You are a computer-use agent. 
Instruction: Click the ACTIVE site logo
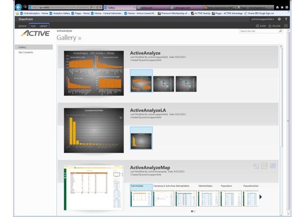(x=35, y=33)
